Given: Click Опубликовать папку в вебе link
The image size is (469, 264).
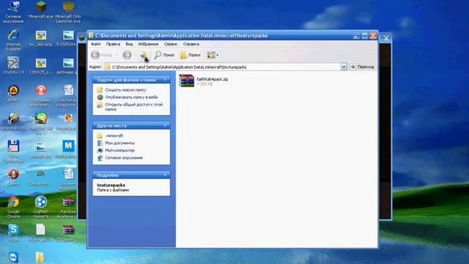Looking at the screenshot, I should tap(131, 98).
